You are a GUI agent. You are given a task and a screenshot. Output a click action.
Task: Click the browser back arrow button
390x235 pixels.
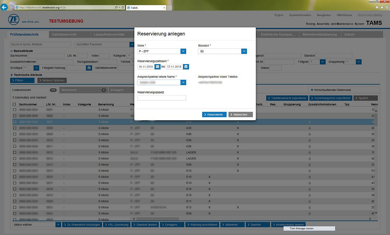click(4, 7)
